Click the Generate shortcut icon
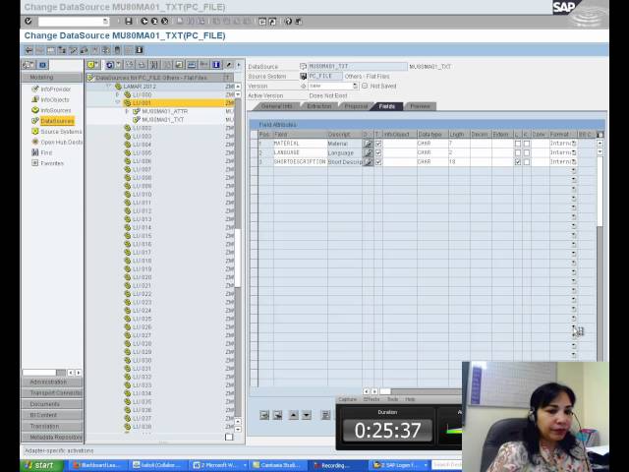The width and height of the screenshot is (629, 472). 272,22
